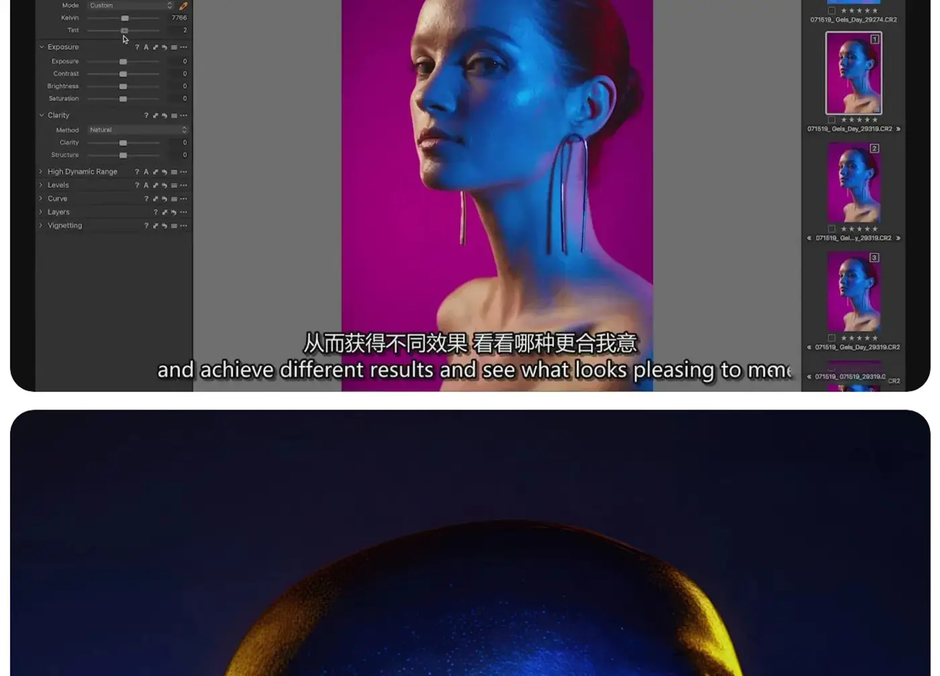Click filename 071519_Gels_Day_29274.CR2
940x676 pixels.
point(853,20)
